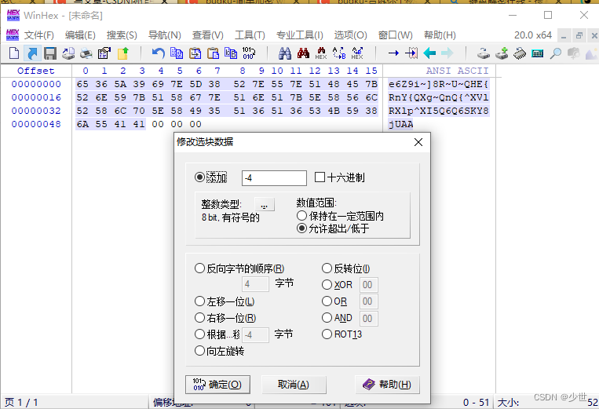Click the Forward navigation light arrow
This screenshot has width=599, height=409.
[447, 53]
